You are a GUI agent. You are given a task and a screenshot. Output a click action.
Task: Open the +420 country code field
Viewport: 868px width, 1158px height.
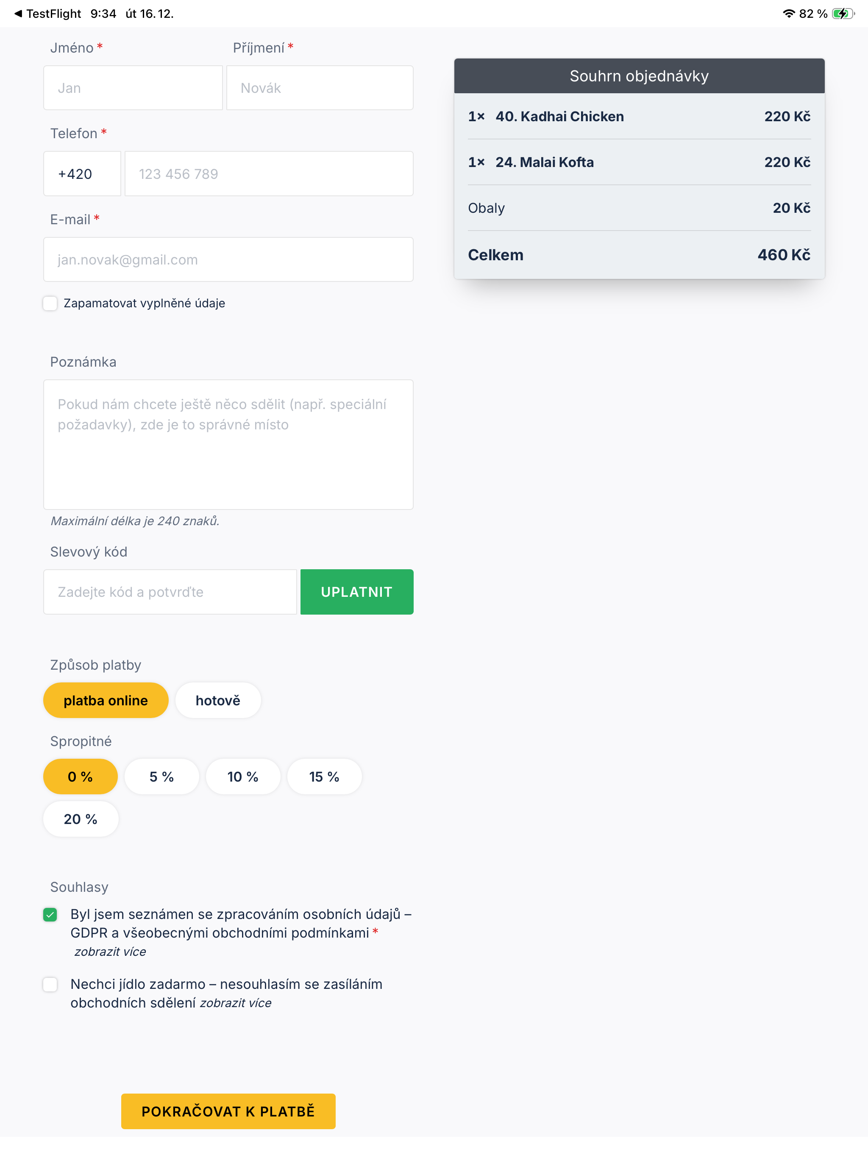[82, 174]
